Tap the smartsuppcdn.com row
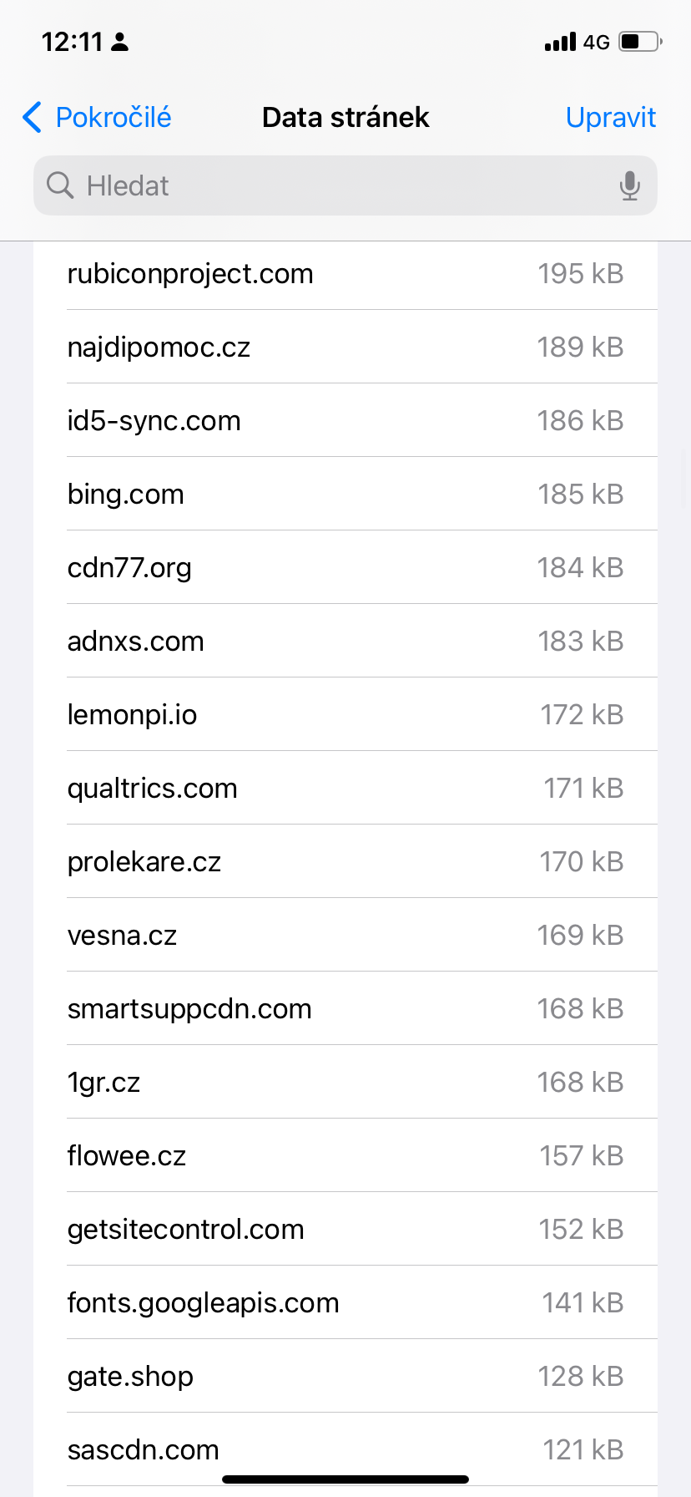691x1497 pixels. pyautogui.click(x=345, y=1009)
